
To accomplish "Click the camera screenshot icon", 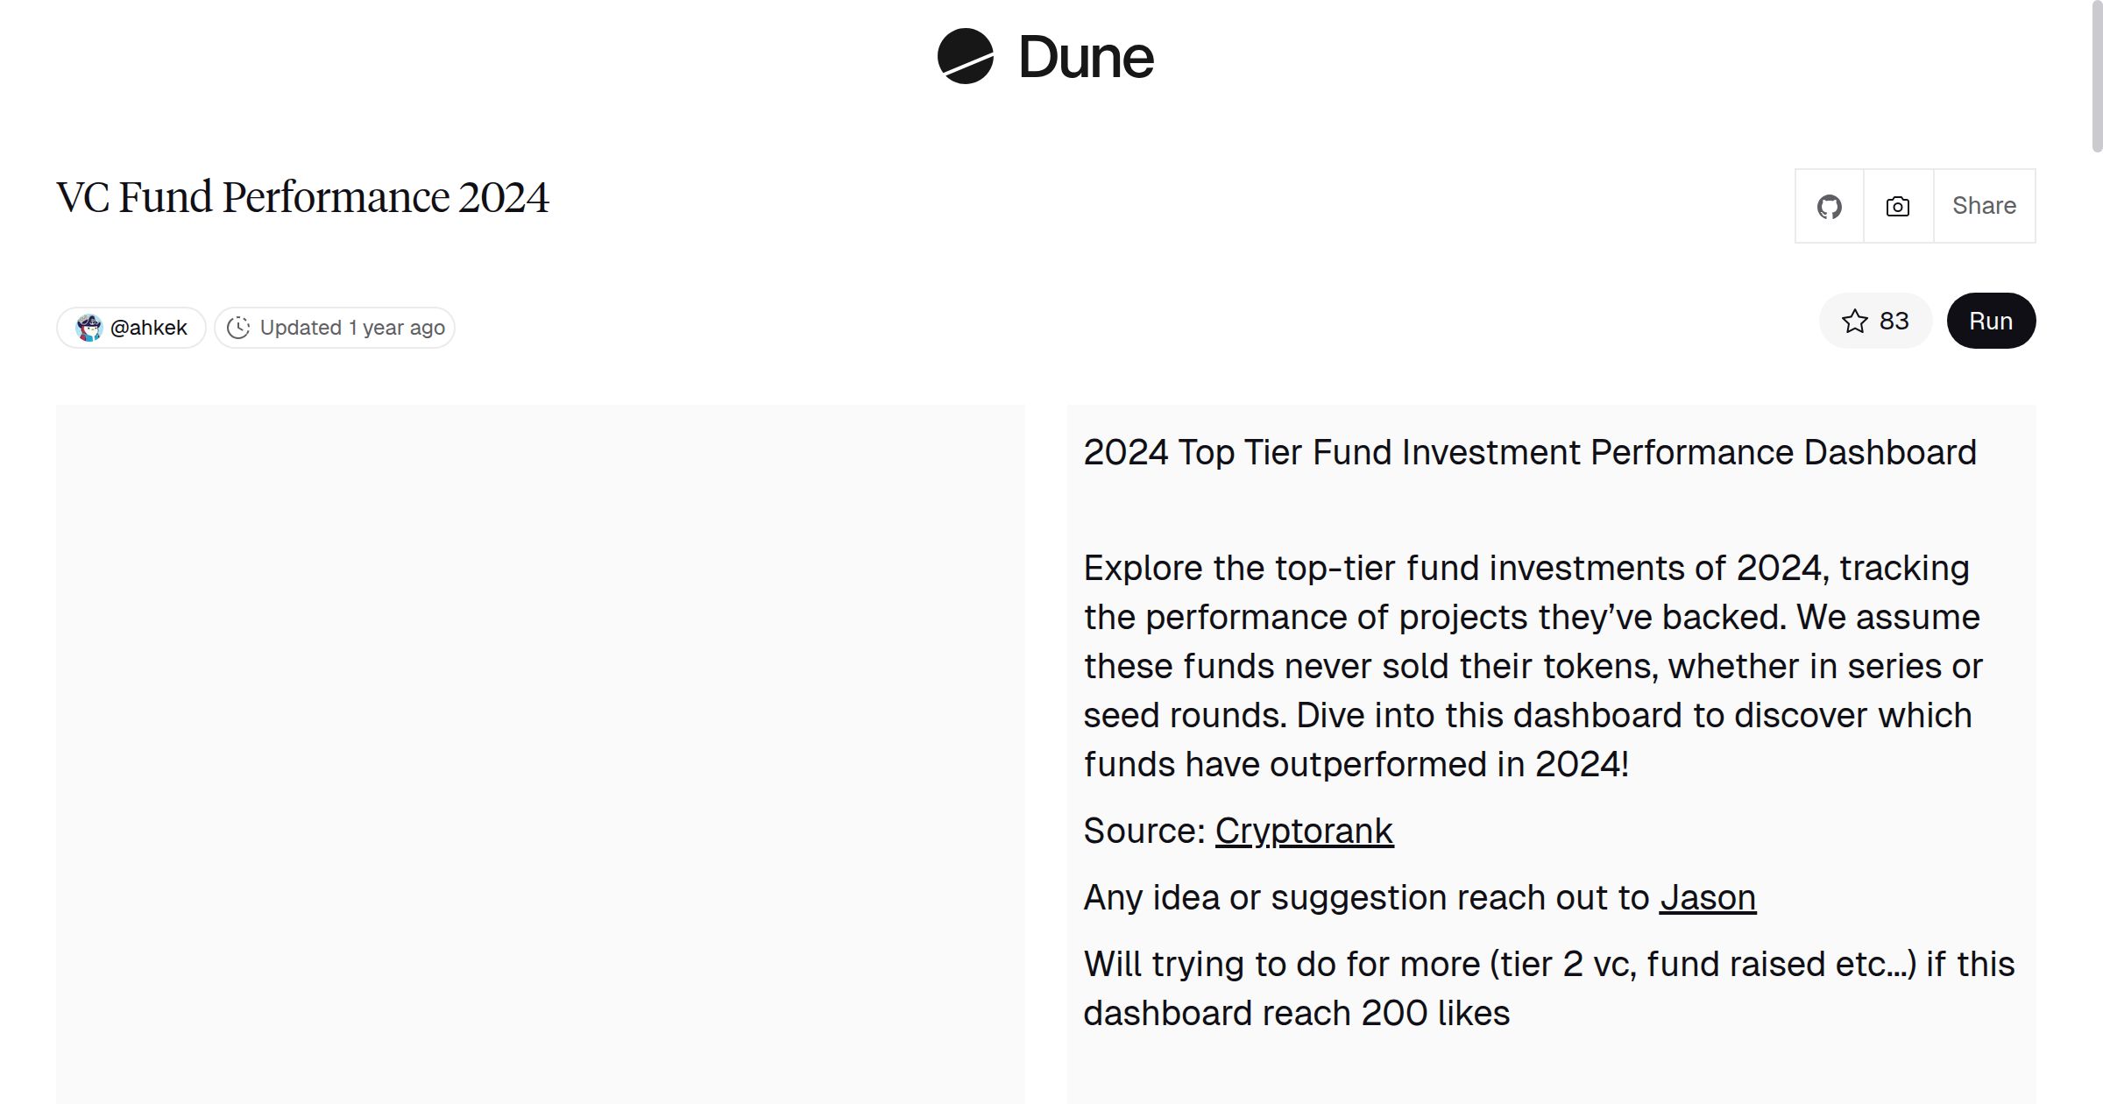I will click(1897, 206).
